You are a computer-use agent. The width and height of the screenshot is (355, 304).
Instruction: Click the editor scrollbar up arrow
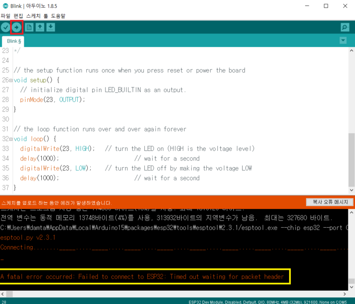(351, 51)
